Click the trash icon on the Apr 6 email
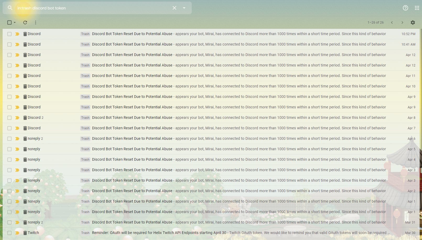The height and width of the screenshot is (240, 422). coord(25,139)
